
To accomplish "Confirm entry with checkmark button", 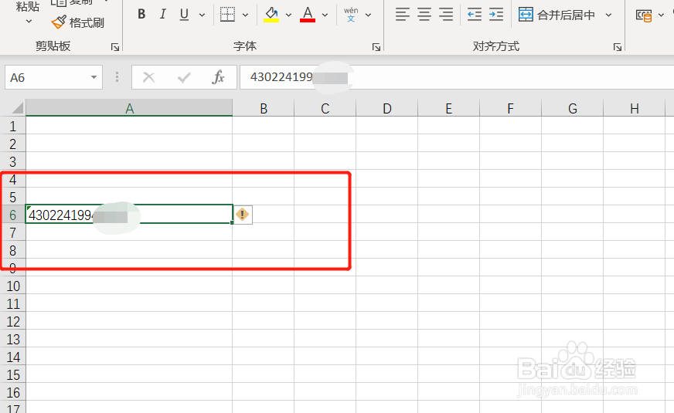I will (x=184, y=77).
